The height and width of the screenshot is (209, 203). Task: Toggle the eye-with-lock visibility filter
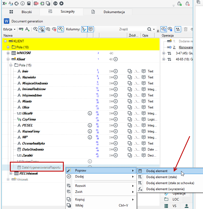(x=42, y=29)
